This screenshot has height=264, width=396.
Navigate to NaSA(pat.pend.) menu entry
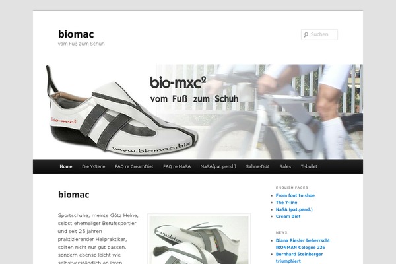(218, 166)
